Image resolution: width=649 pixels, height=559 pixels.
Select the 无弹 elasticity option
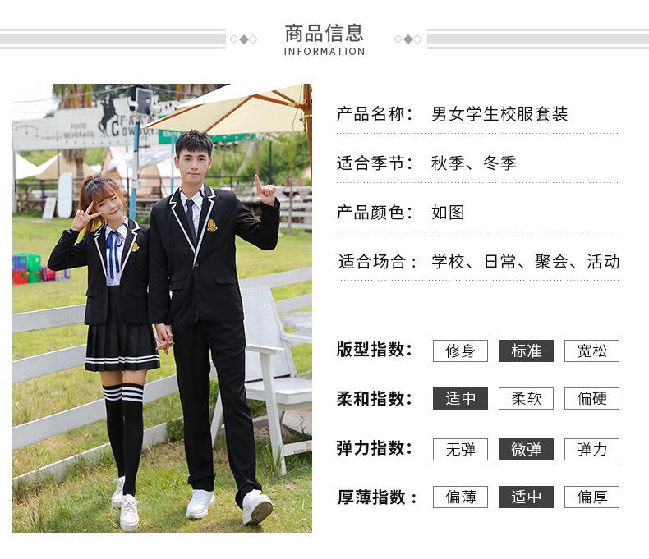point(460,449)
